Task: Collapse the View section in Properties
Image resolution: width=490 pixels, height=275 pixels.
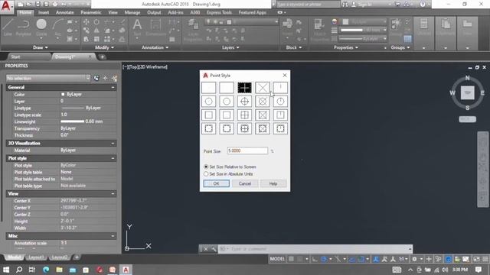Action: coord(113,194)
